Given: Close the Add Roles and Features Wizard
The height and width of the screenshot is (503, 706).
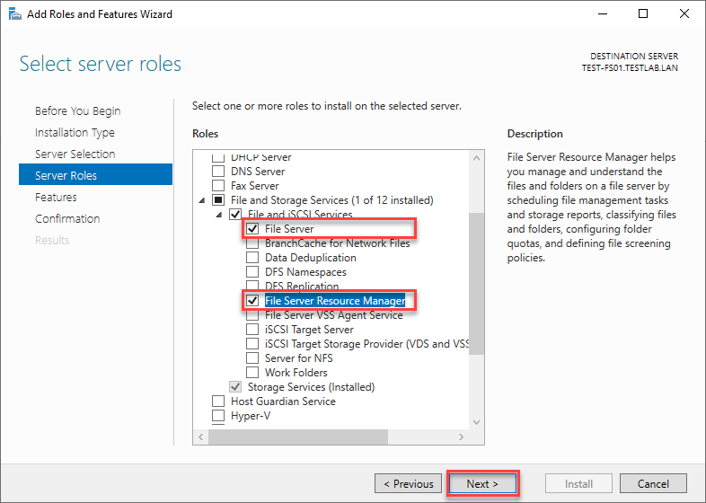Looking at the screenshot, I should [684, 13].
